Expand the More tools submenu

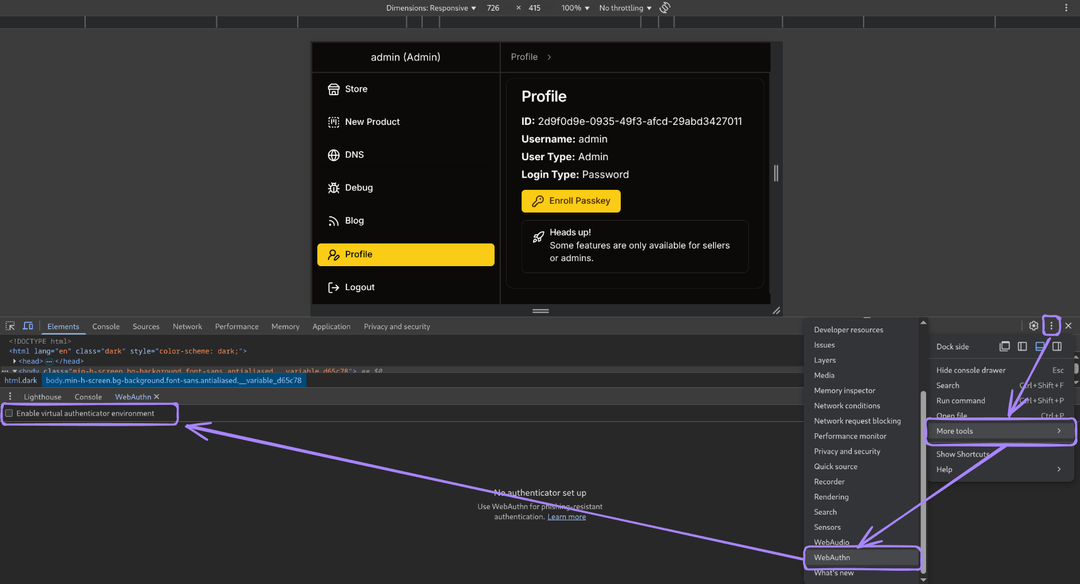point(999,431)
